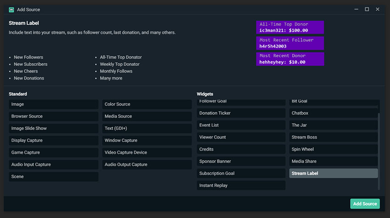This screenshot has width=390, height=218.
Task: Select Media Share widget
Action: click(333, 161)
